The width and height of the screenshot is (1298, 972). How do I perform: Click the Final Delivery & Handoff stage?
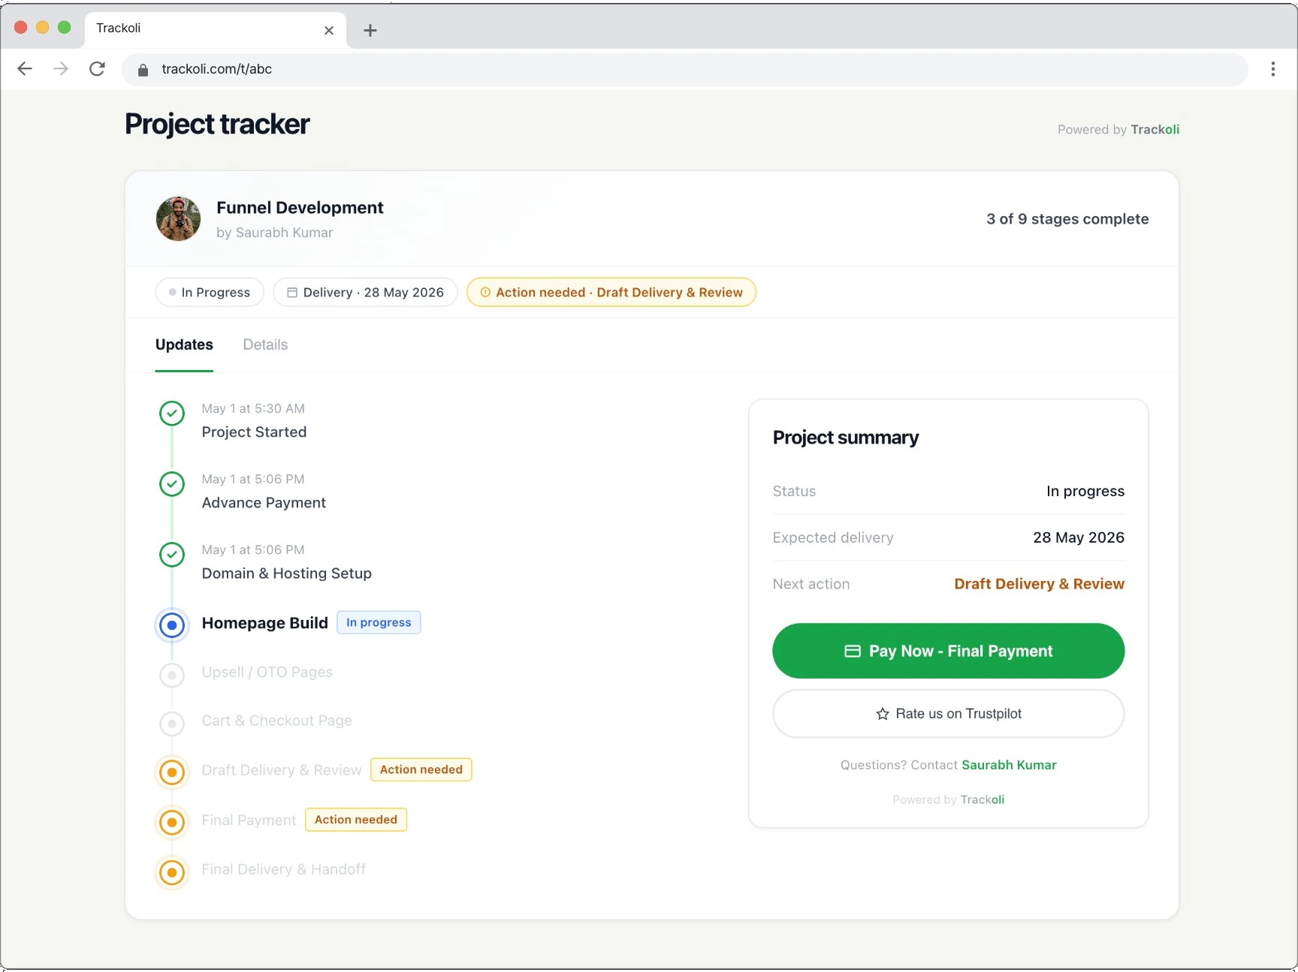[x=283, y=869]
